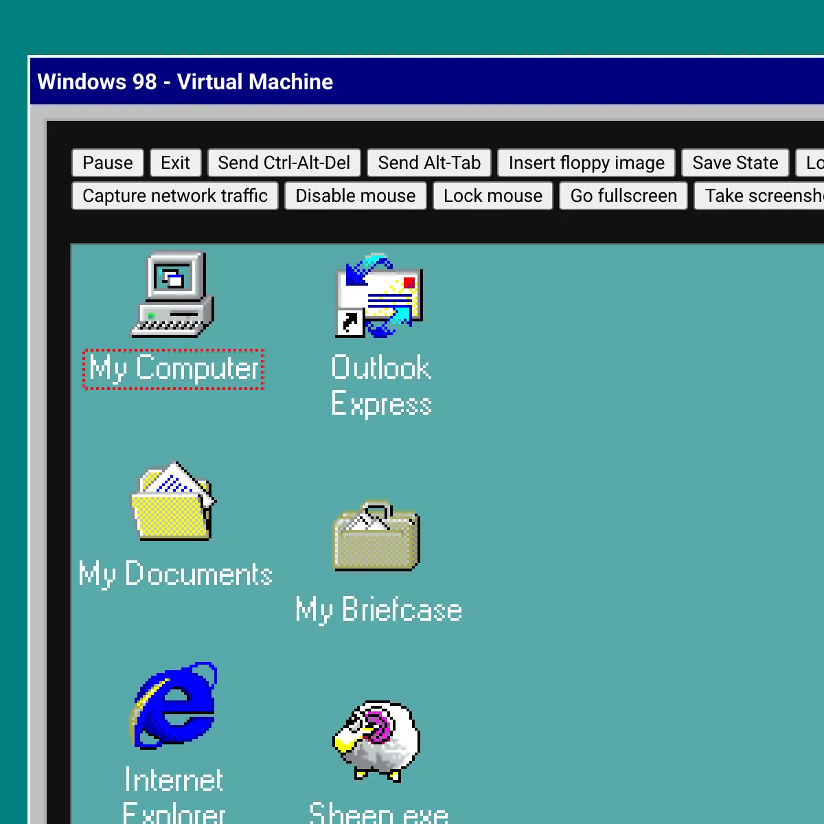Click Send Ctrl-Alt-Del button
Viewport: 824px width, 824px height.
(x=284, y=163)
